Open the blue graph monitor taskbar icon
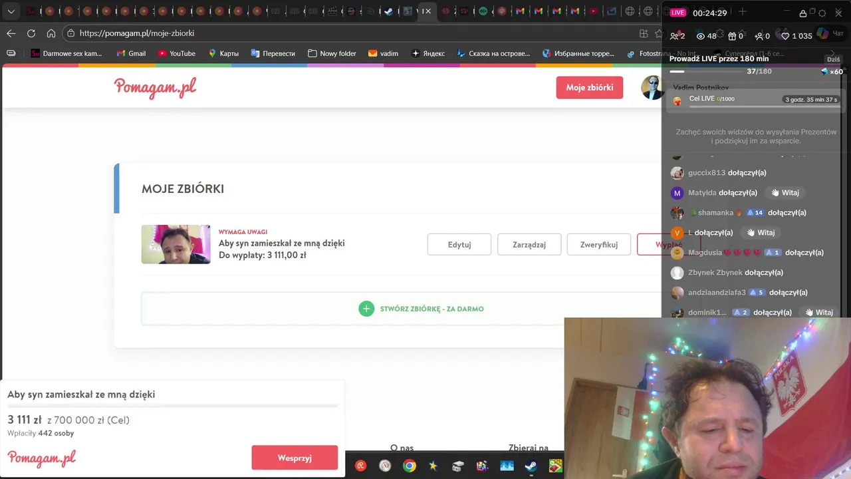Image resolution: width=851 pixels, height=479 pixels. click(507, 466)
